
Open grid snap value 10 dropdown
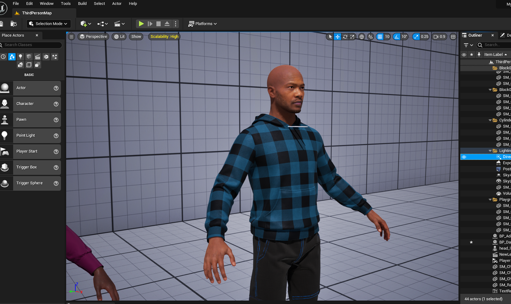point(387,37)
